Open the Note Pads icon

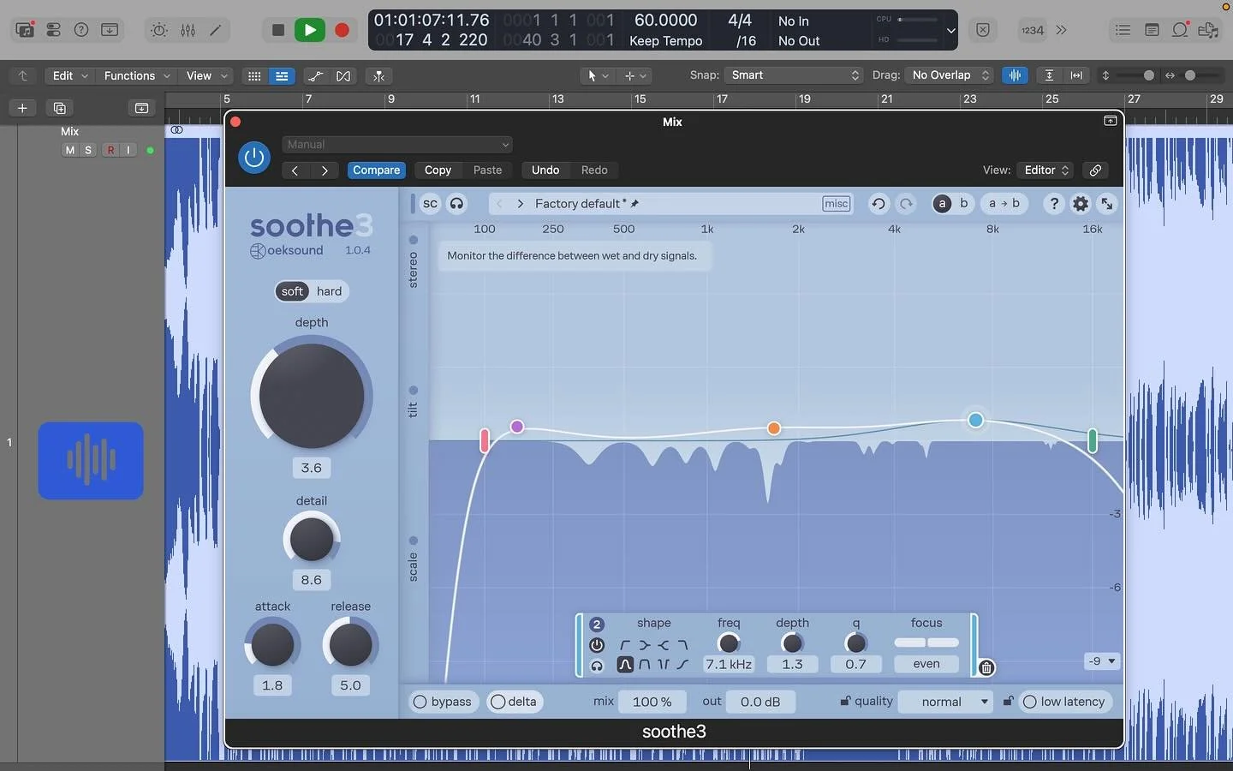1152,30
